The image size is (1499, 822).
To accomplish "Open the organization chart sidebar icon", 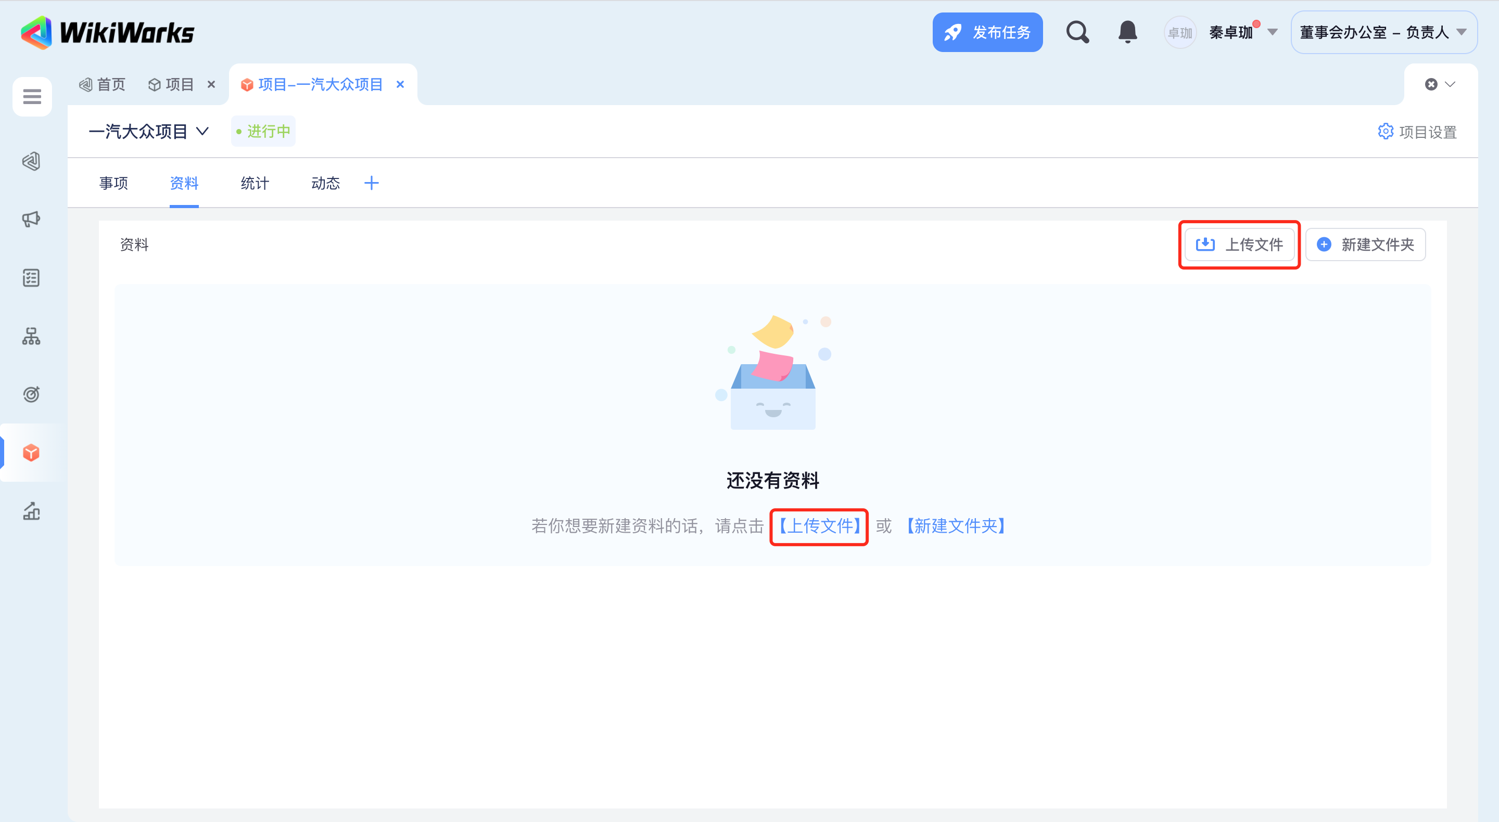I will pos(31,336).
